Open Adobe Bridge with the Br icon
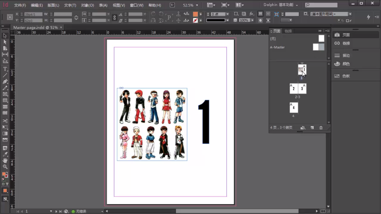The height and width of the screenshot is (214, 381). (172, 5)
